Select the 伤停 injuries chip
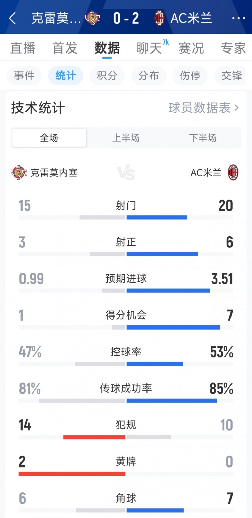This screenshot has height=518, width=252. tap(190, 76)
